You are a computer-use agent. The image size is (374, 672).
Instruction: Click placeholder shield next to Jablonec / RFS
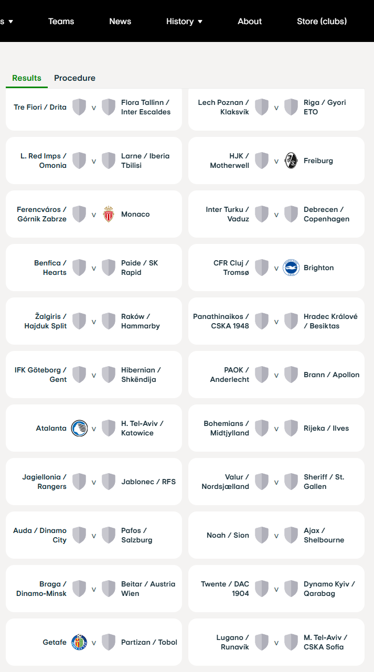pyautogui.click(x=109, y=482)
